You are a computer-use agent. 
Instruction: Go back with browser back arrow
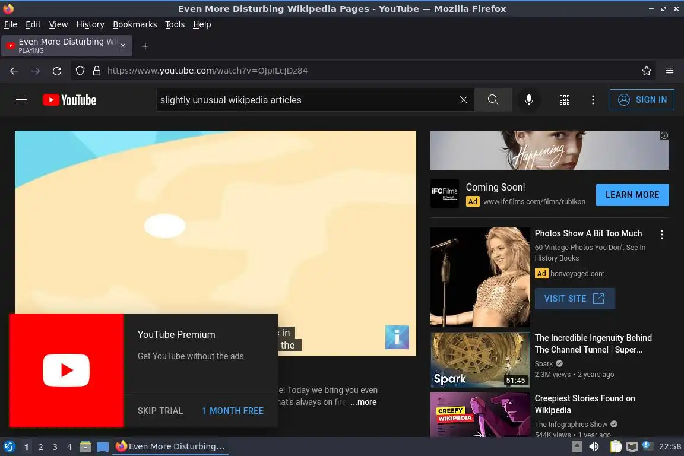(x=14, y=71)
